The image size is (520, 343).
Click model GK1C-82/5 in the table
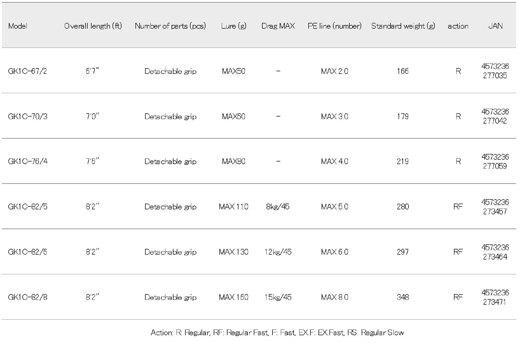(x=28, y=207)
